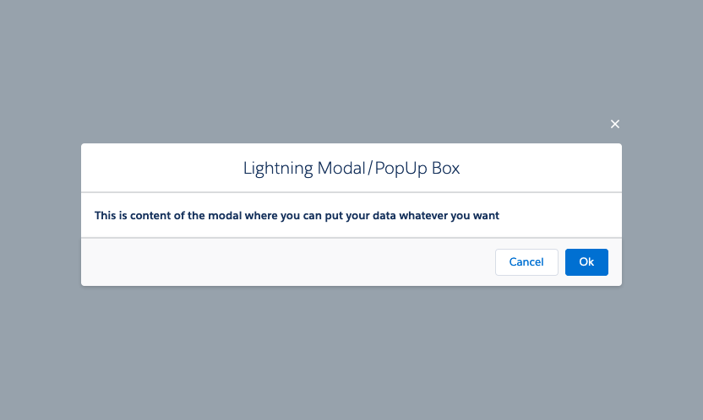Click the dimmed overlay left of the modal
Image resolution: width=703 pixels, height=420 pixels.
41,215
